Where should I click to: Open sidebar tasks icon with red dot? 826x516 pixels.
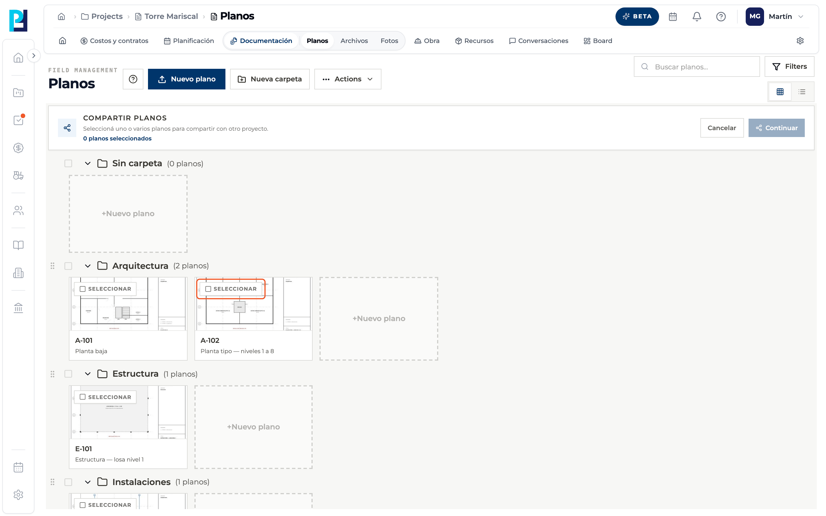[x=18, y=120]
